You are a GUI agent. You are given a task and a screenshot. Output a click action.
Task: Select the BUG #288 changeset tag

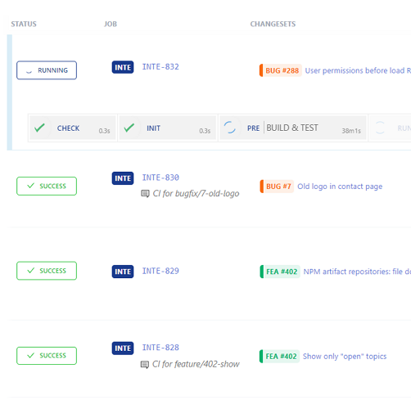coord(281,70)
